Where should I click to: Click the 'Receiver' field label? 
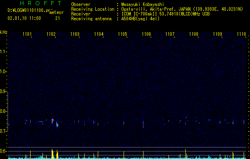pyautogui.click(x=81, y=14)
